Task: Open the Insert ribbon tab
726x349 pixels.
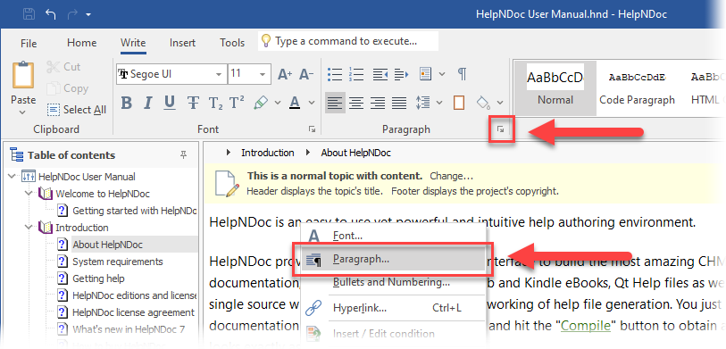Action: [x=182, y=43]
